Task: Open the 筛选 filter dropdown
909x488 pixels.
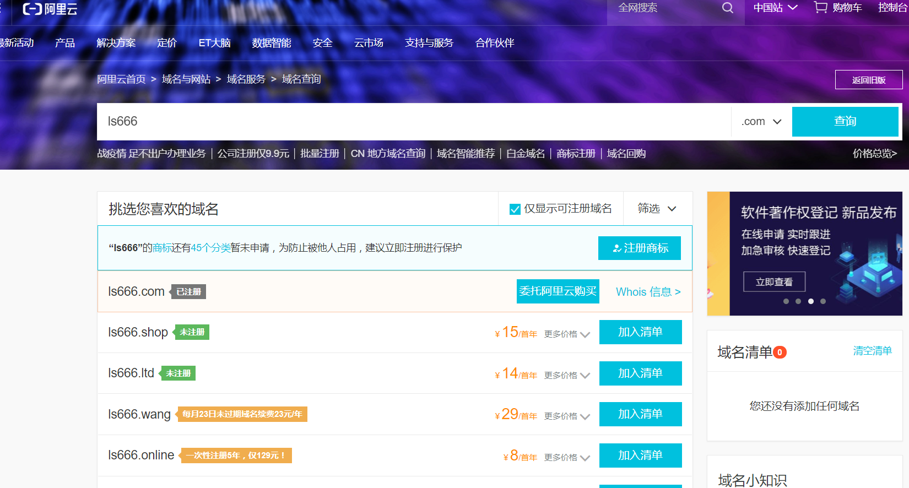Action: [x=657, y=209]
